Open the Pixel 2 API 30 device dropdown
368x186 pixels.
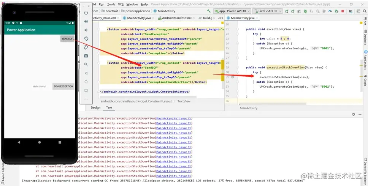(x=267, y=11)
